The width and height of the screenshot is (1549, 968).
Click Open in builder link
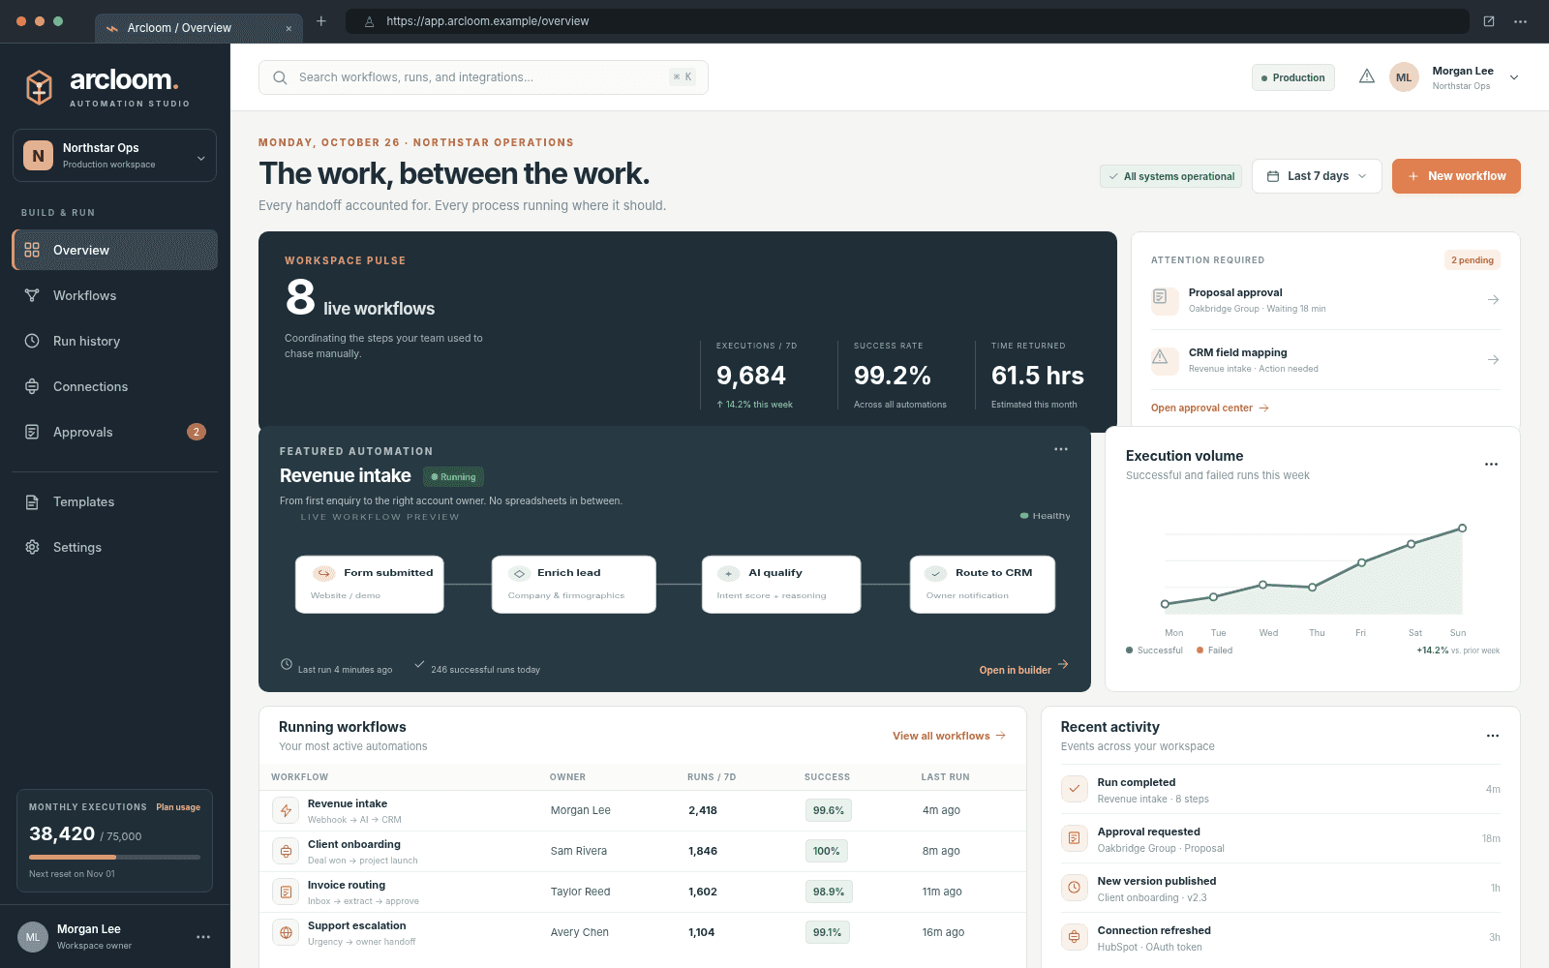coord(1023,670)
